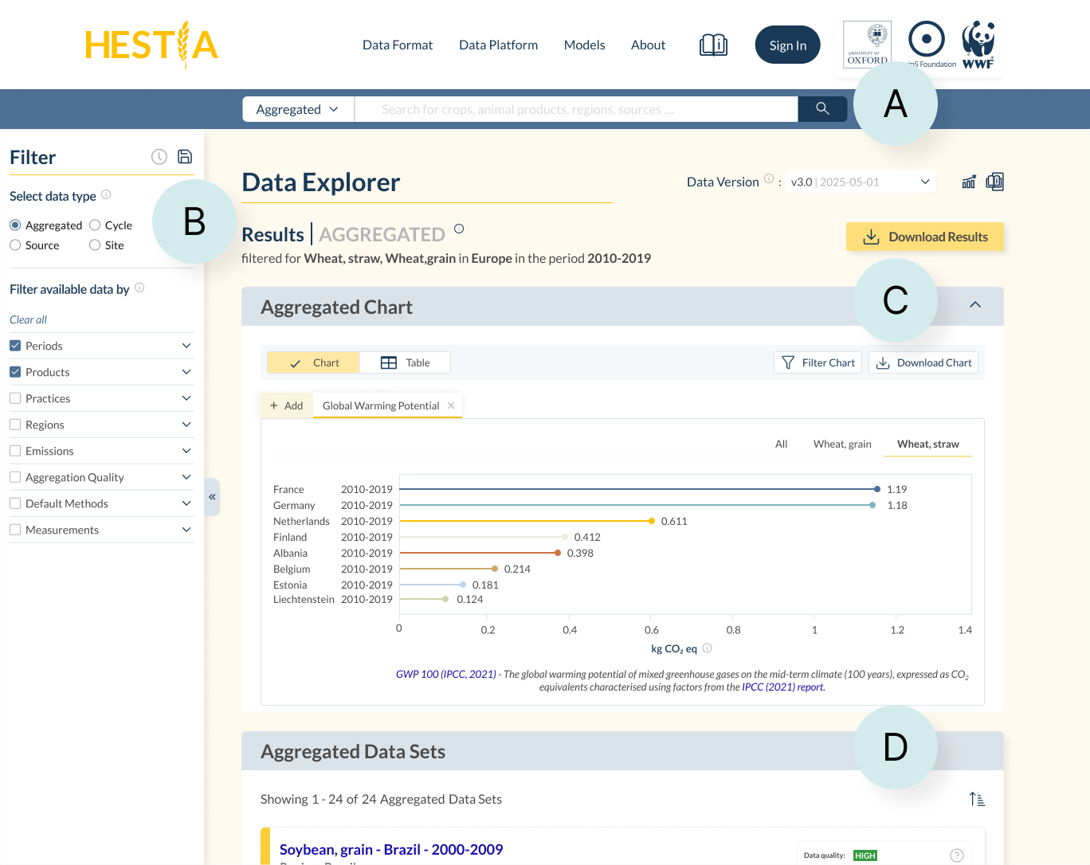Check the Default Methods checkbox
Viewport: 1090px width, 865px height.
tap(15, 503)
